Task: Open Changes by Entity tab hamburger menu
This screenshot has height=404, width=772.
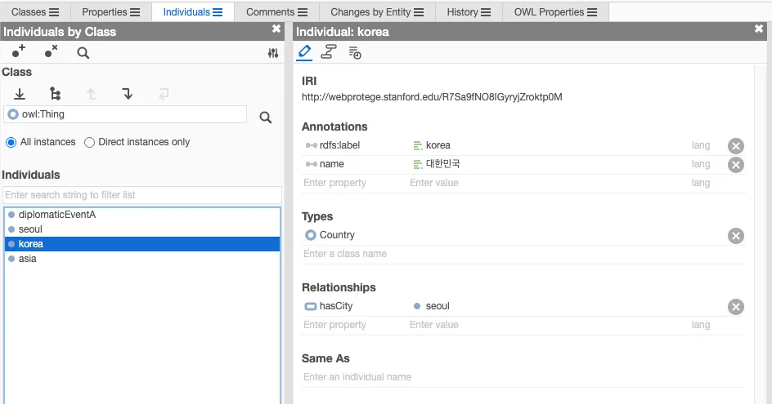Action: [x=419, y=12]
